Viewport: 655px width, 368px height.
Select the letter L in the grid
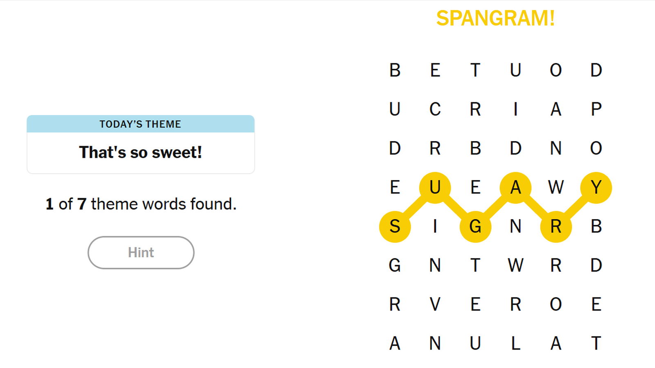tap(515, 343)
